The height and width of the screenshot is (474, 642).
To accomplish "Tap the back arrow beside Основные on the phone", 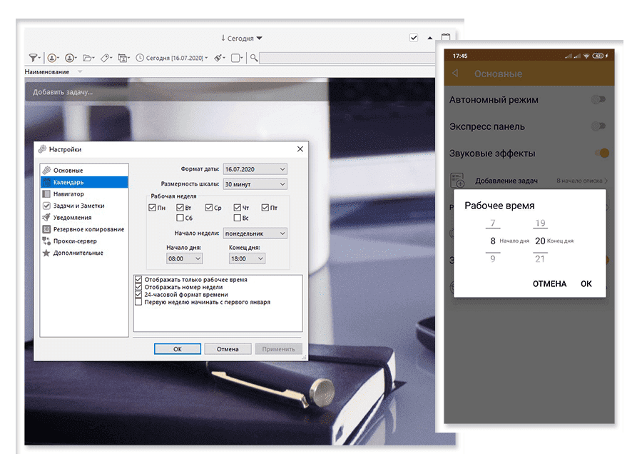I will [455, 74].
